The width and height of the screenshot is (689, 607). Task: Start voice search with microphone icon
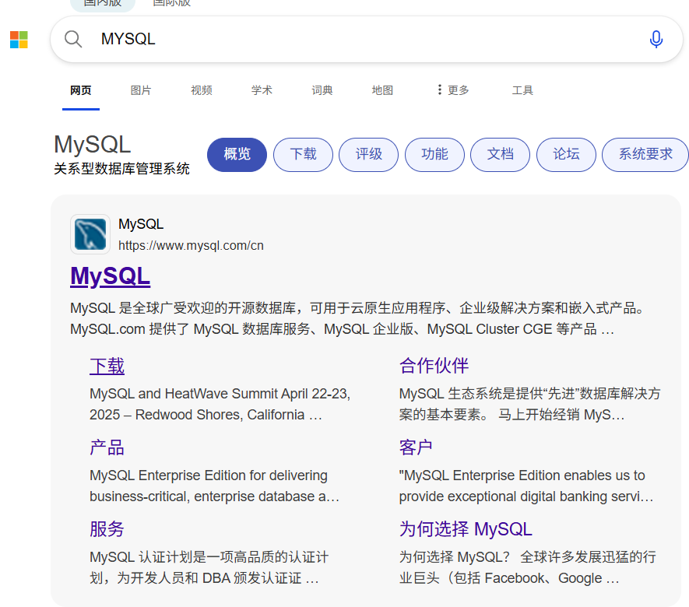pos(656,39)
